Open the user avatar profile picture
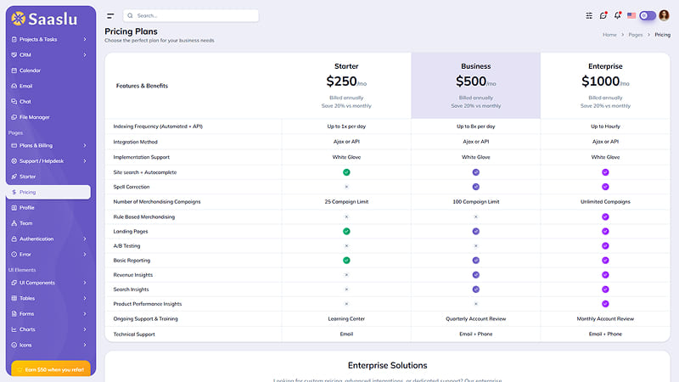679x382 pixels. [664, 15]
